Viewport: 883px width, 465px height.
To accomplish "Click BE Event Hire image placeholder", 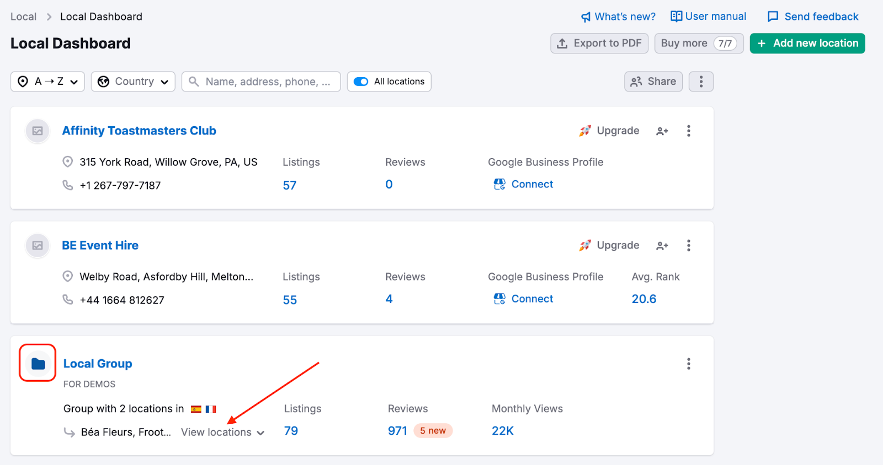I will [38, 246].
